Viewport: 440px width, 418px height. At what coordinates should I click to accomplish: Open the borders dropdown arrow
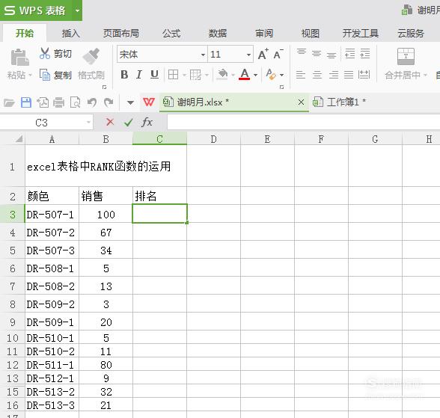pyautogui.click(x=184, y=75)
